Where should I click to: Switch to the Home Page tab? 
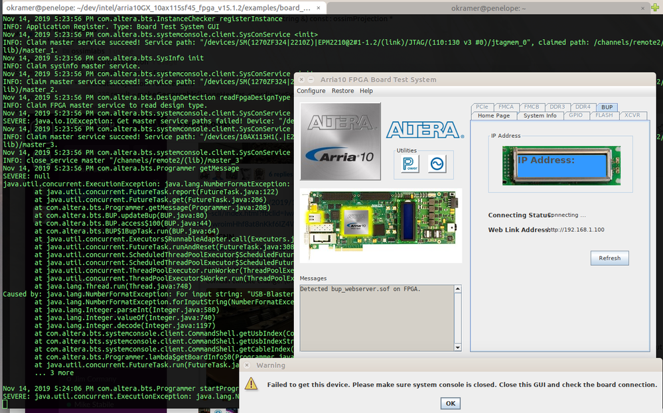pos(494,115)
